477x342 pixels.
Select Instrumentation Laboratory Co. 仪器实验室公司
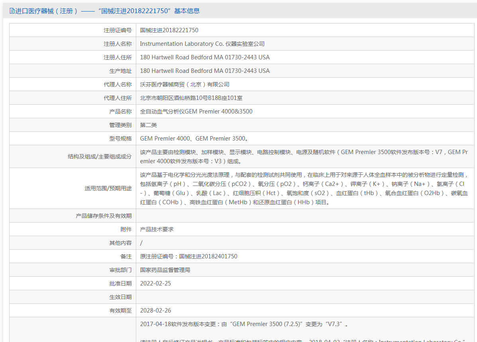202,44
